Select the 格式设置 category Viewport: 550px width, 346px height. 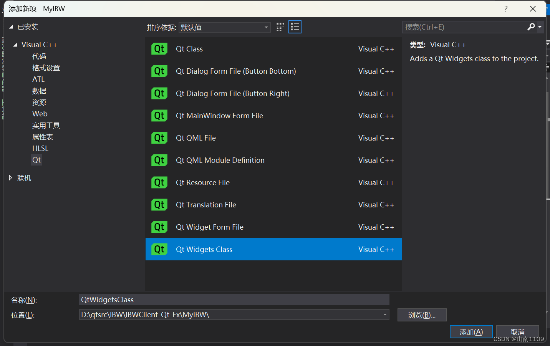pos(46,68)
